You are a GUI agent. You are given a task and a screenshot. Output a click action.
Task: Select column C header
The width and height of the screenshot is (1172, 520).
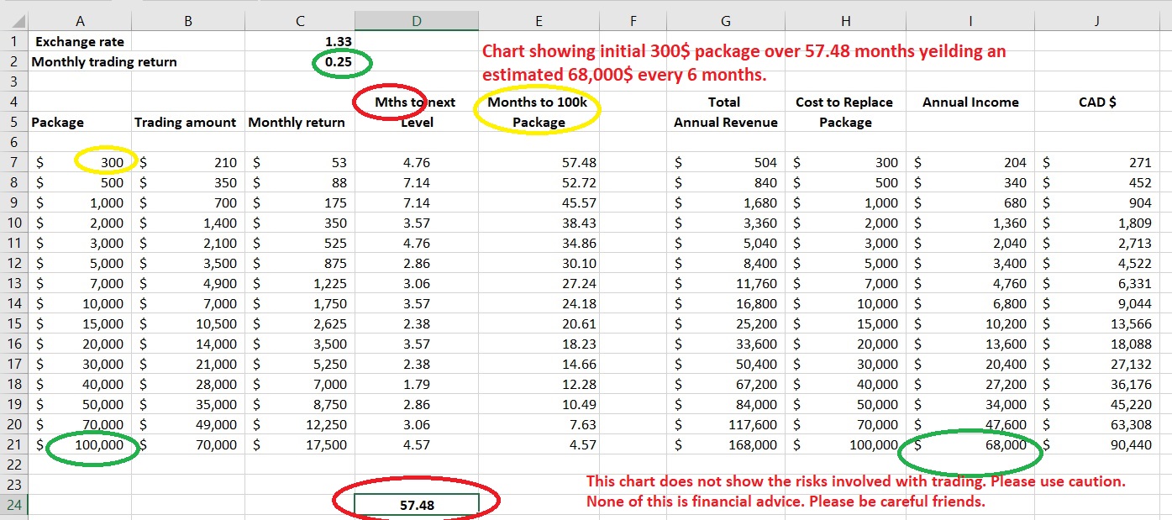click(x=299, y=21)
